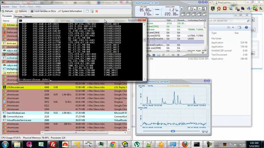Open uTorrent from the taskbar
The height and width of the screenshot is (148, 264).
coord(137,144)
